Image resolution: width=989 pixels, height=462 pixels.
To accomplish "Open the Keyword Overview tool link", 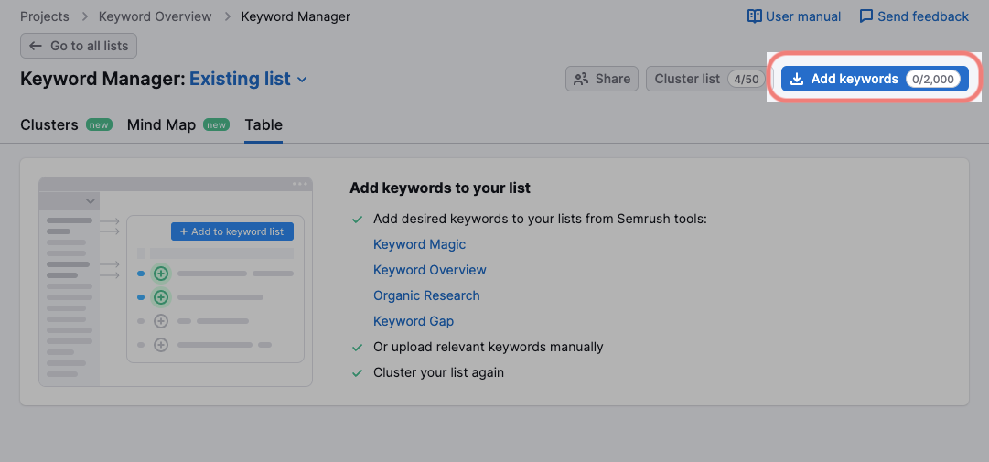I will [x=429, y=270].
